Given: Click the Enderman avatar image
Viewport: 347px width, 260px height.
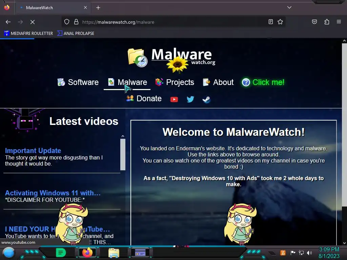Looking at the screenshot, I should (25, 121).
